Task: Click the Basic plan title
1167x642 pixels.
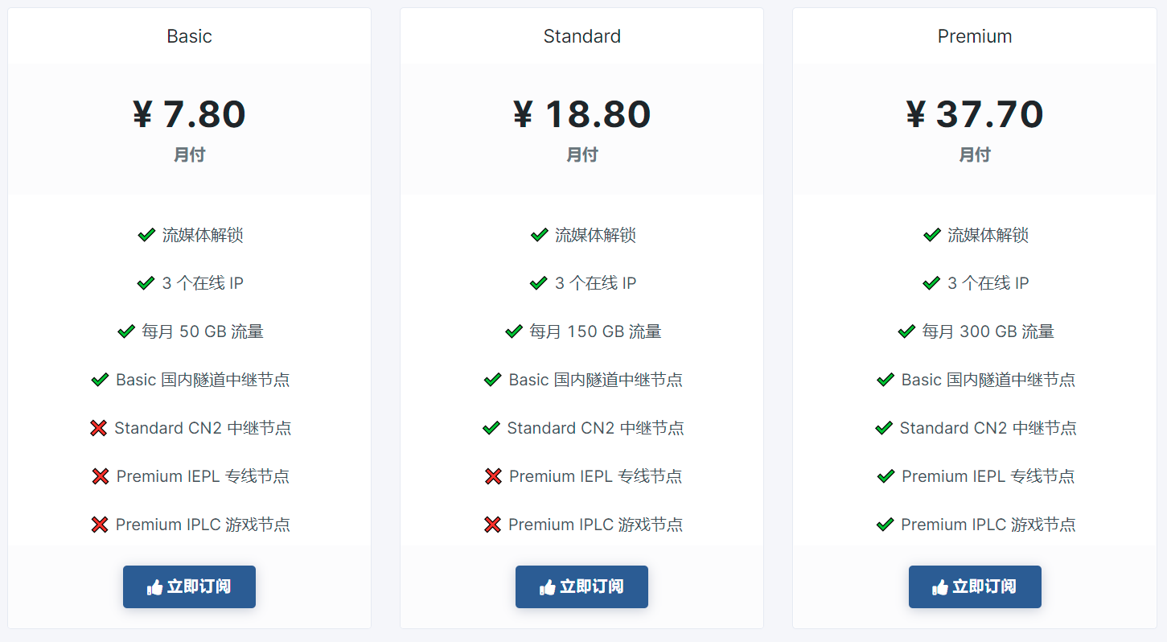Action: coord(190,36)
